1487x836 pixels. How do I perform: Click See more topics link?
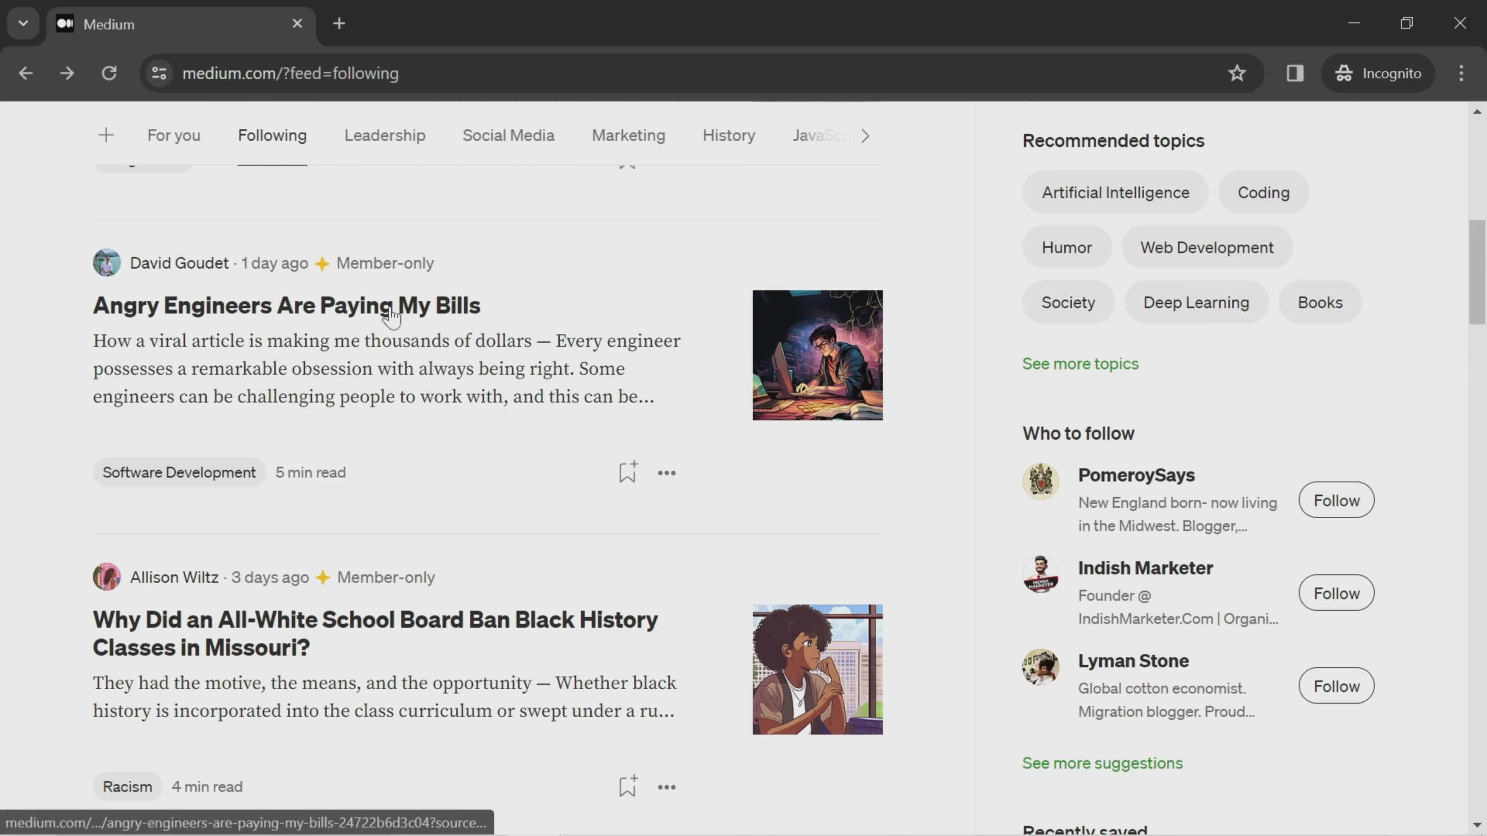coord(1080,363)
